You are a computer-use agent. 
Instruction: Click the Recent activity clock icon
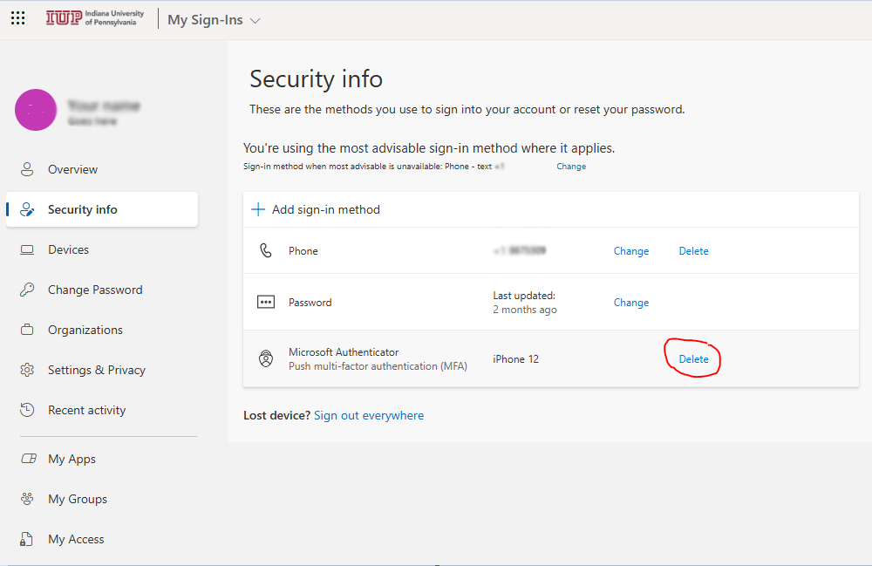(27, 411)
